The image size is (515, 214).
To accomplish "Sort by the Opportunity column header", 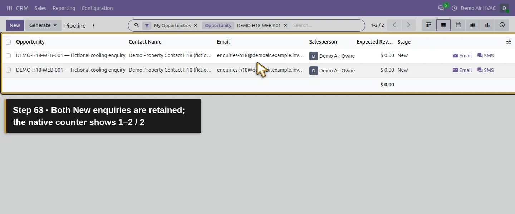I will coord(30,42).
